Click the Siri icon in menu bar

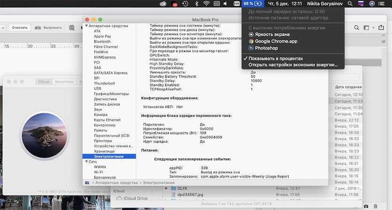tap(371, 4)
